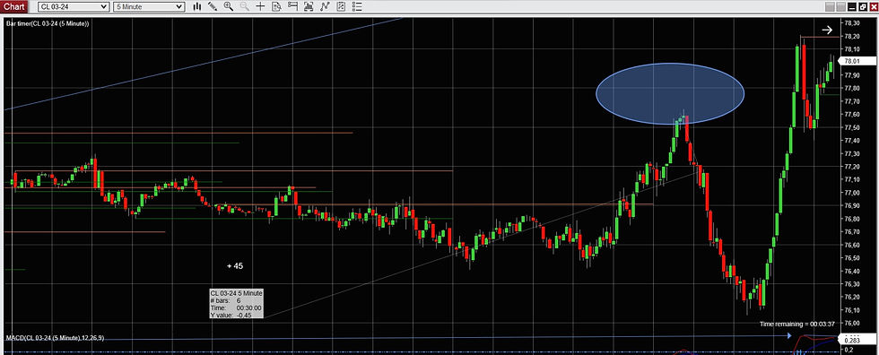
Task: Click the Time remaining = 00:03:37 text
Action: [x=797, y=325]
